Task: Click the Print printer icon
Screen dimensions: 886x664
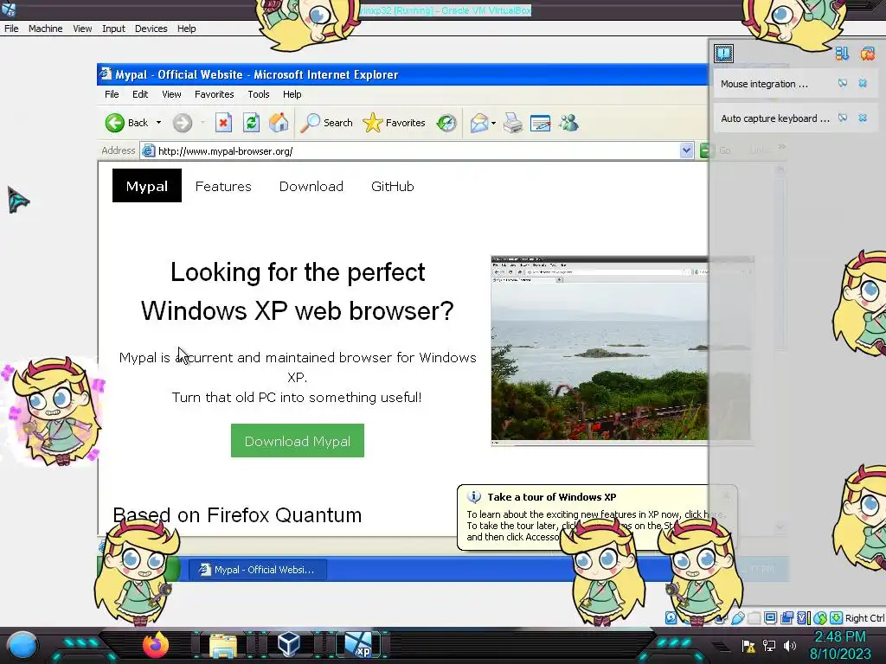Action: pos(513,123)
